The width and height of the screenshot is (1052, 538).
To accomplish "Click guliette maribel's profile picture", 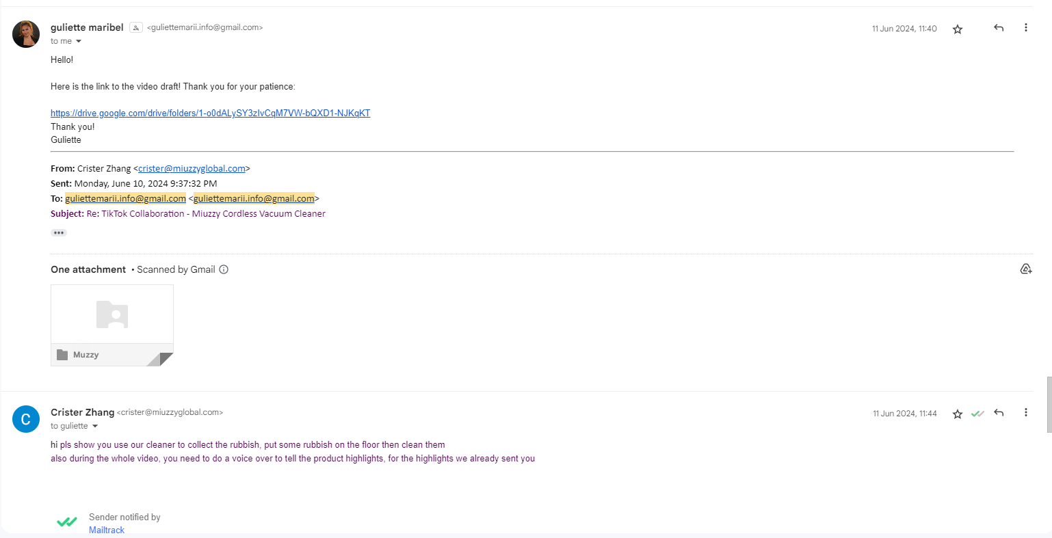I will 26,34.
